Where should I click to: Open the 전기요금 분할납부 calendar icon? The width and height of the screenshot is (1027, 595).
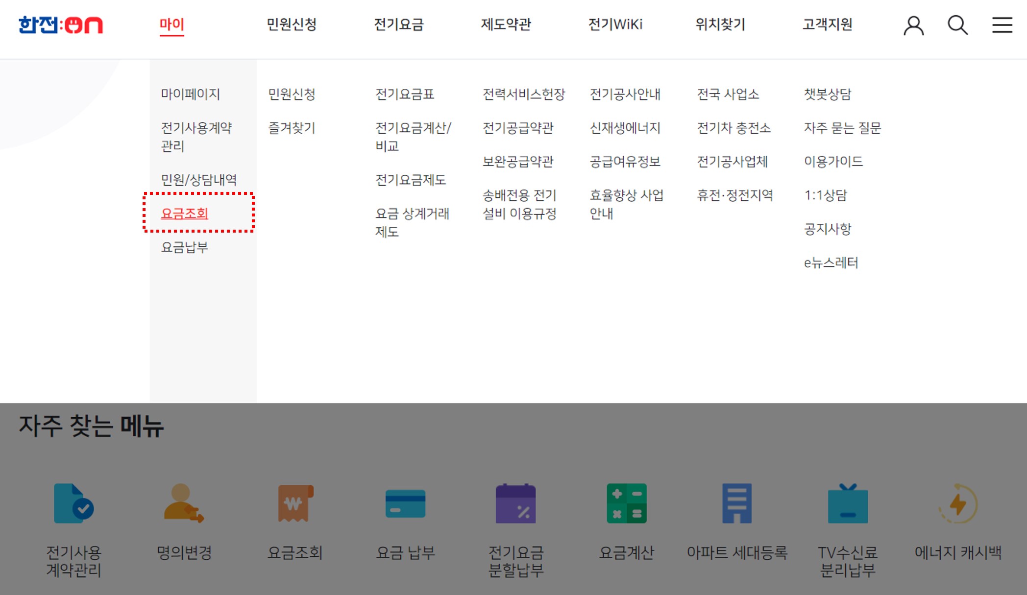[x=515, y=503]
